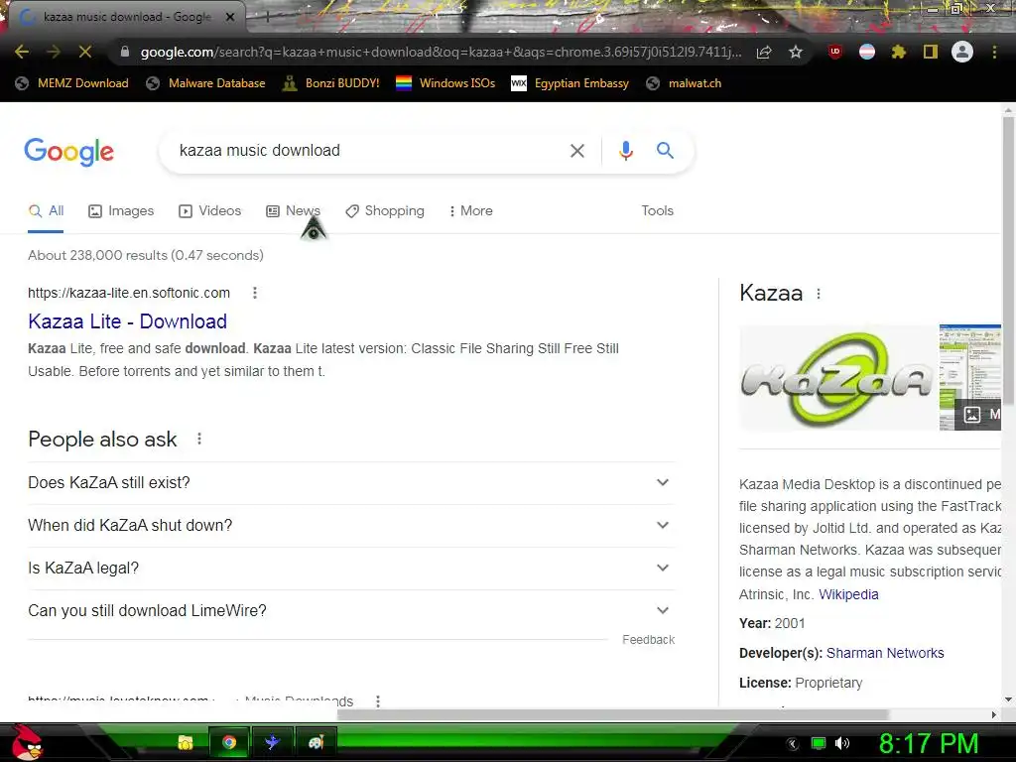
Task: Switch to the Images tab
Action: coord(121,210)
